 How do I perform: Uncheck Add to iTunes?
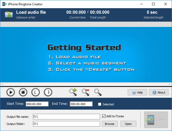104,116
